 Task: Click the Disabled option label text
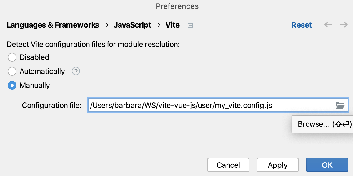point(34,57)
